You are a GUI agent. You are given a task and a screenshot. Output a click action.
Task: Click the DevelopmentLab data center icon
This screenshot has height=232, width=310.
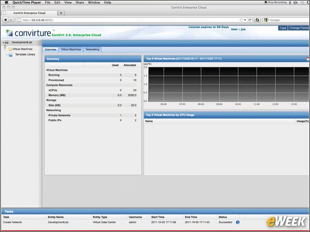coord(7,43)
